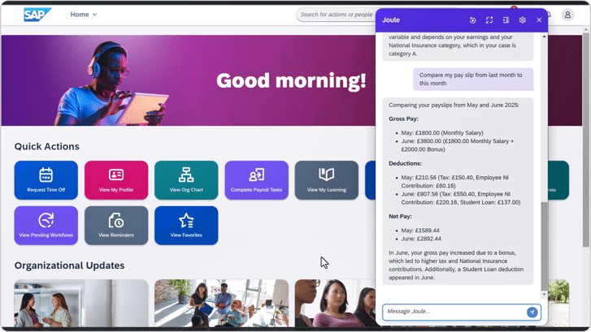
Task: Click the 'Compare my pay slip' user message
Action: (473, 79)
